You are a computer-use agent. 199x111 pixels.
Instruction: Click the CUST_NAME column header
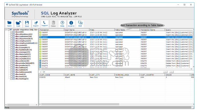77,75
